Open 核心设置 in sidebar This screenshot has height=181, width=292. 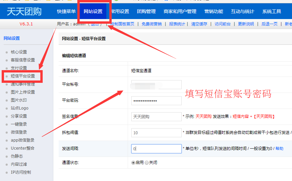(19, 52)
